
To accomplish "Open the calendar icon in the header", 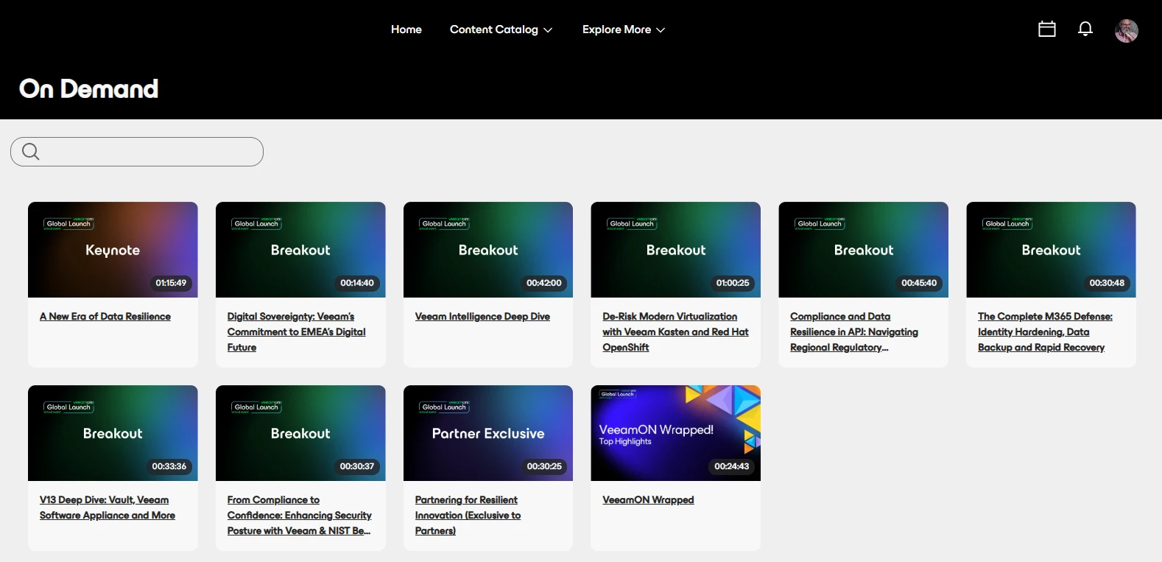I will coord(1046,29).
